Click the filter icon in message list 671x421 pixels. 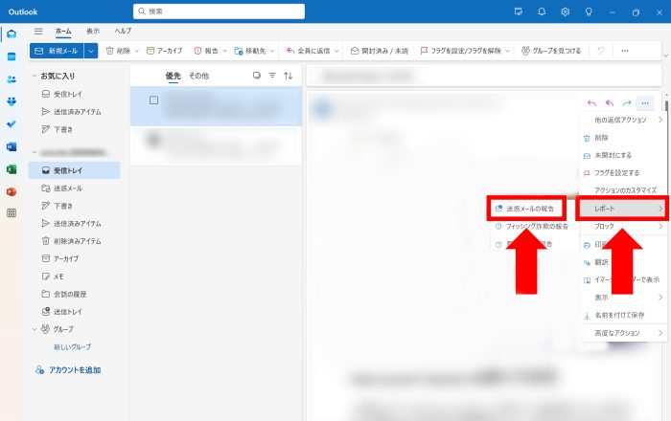[272, 75]
